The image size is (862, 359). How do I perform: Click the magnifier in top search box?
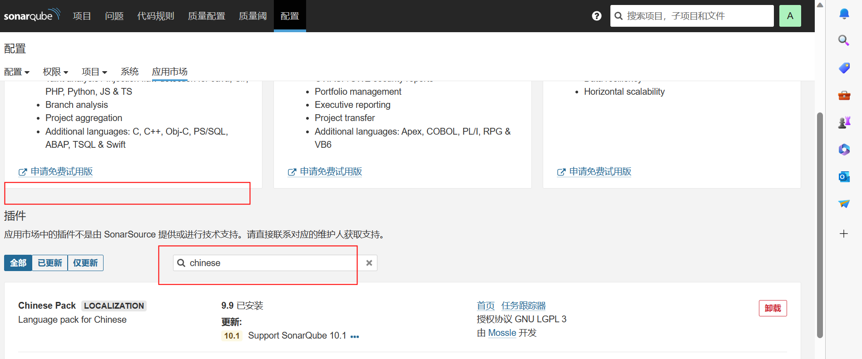[x=618, y=16]
